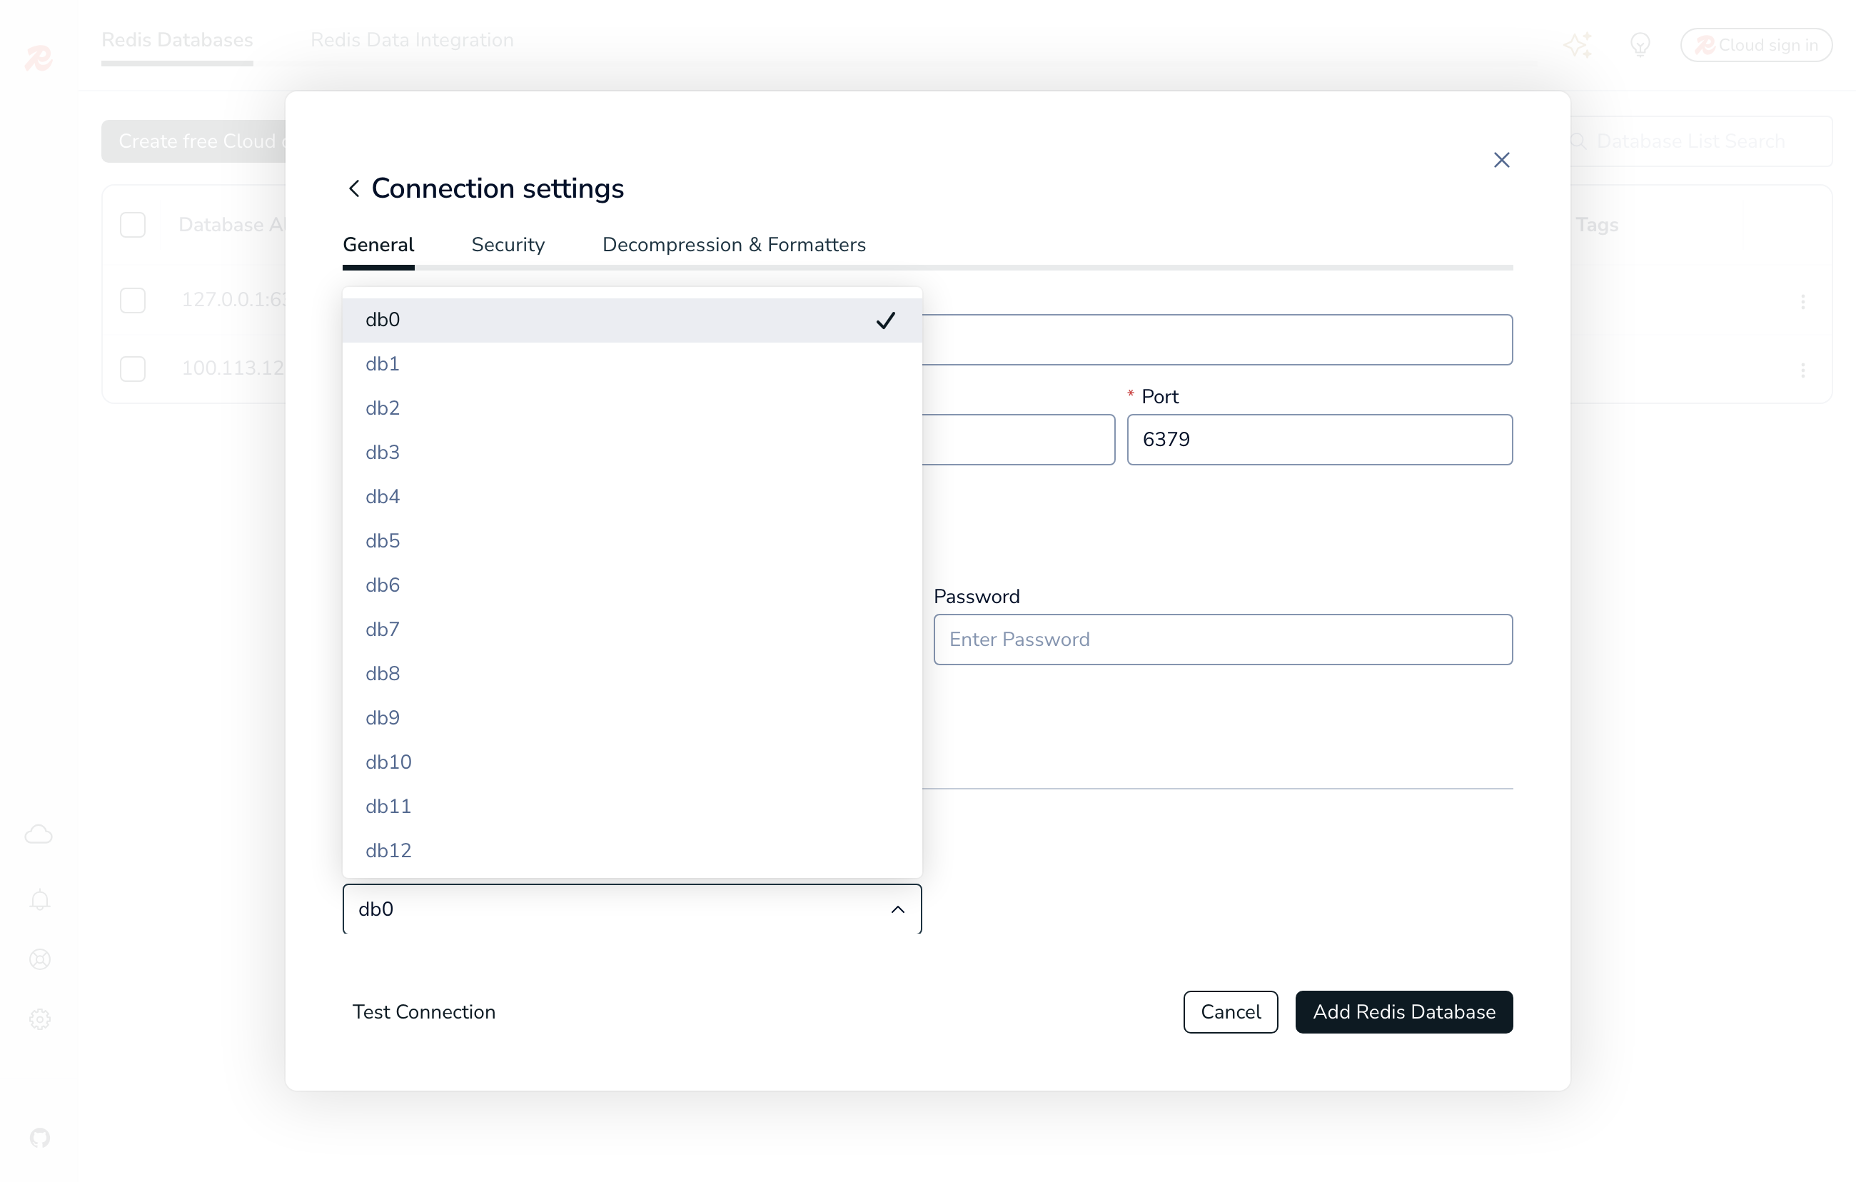Select db7 in the dropdown list
This screenshot has height=1182, width=1856.
(x=632, y=630)
